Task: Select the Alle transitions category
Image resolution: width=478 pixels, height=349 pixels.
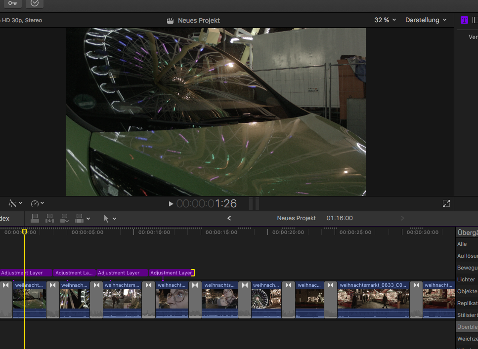Action: [x=462, y=244]
